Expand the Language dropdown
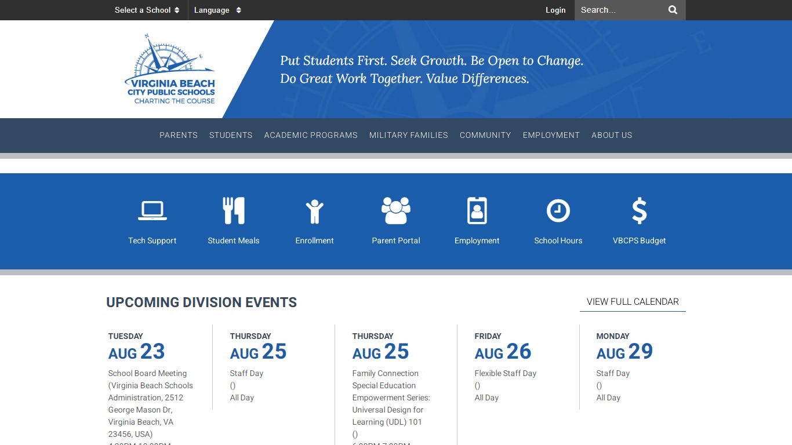 [217, 10]
